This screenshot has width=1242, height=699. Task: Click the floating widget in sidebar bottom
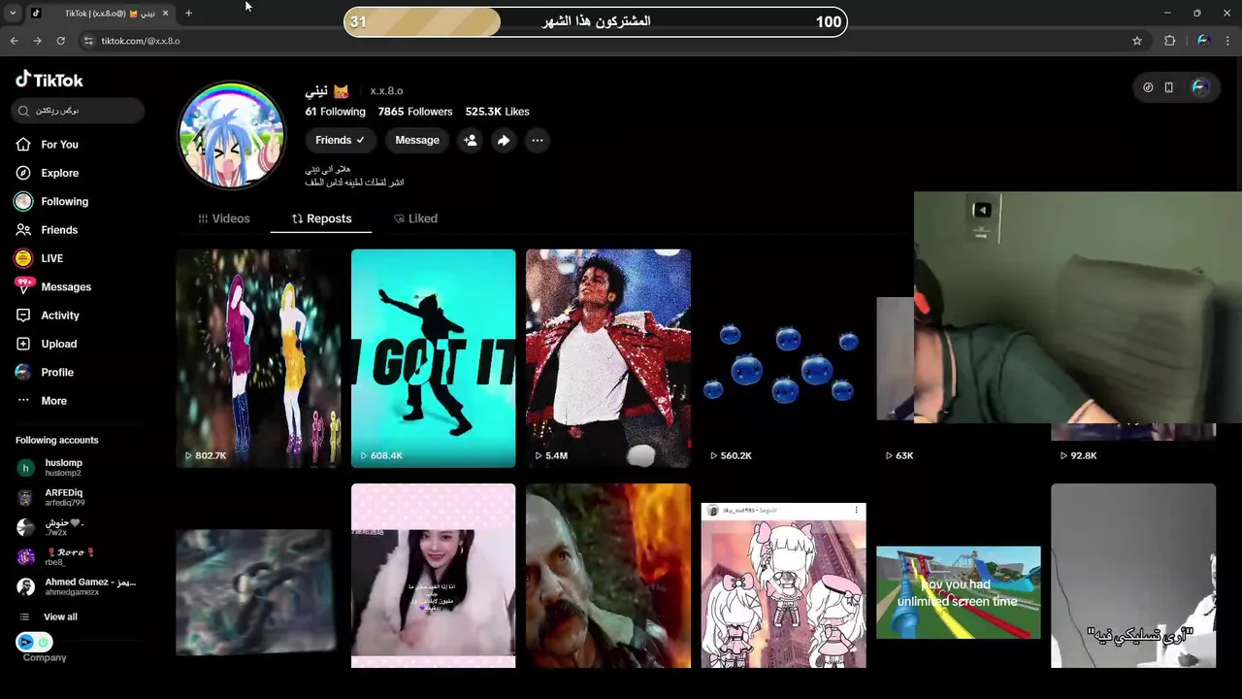click(34, 642)
